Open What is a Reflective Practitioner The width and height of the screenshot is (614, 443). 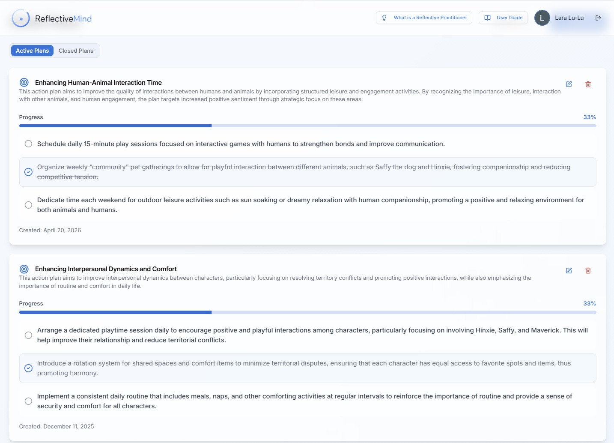[424, 18]
